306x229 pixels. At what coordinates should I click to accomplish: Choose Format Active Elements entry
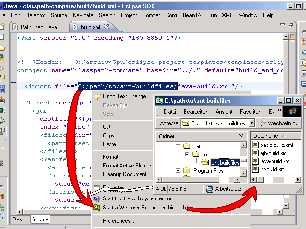point(128,166)
